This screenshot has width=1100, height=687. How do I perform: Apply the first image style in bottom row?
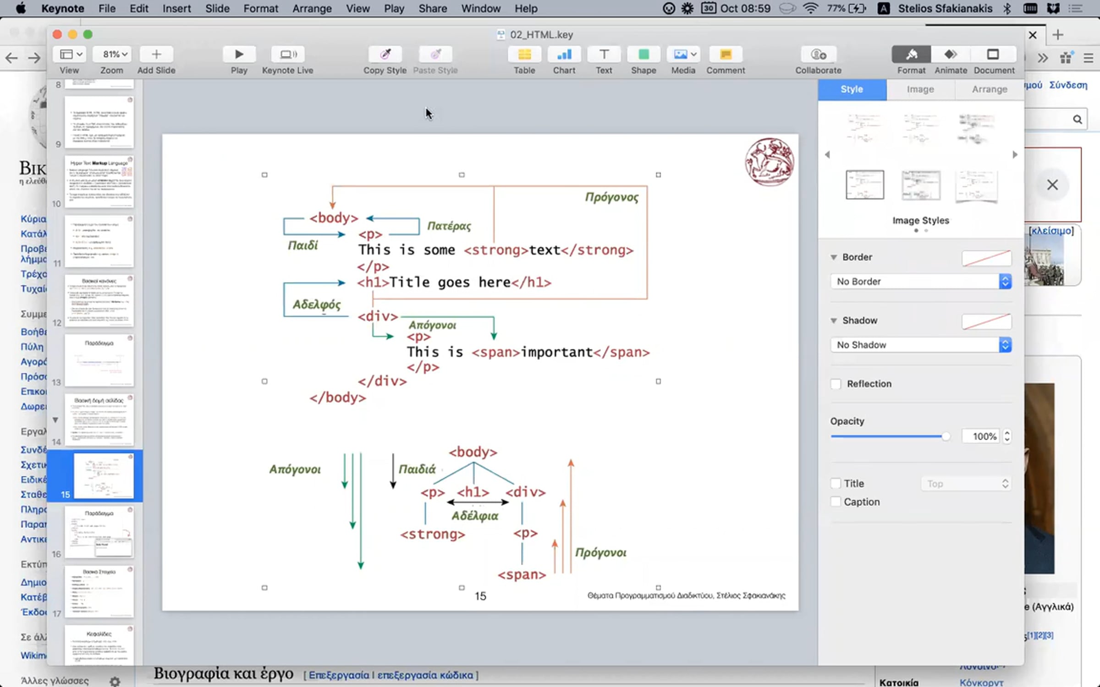[865, 185]
